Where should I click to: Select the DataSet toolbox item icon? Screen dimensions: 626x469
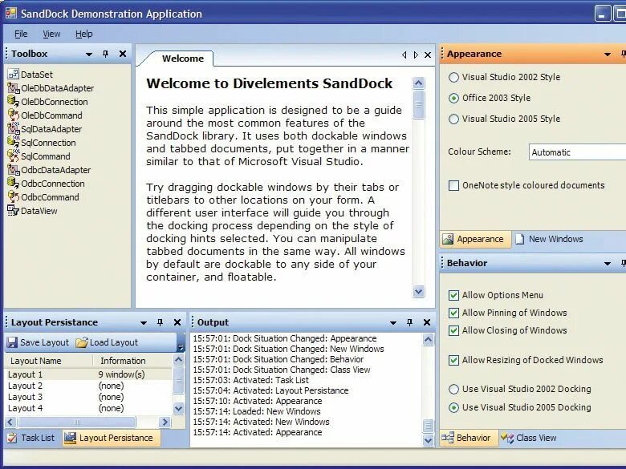[x=13, y=75]
